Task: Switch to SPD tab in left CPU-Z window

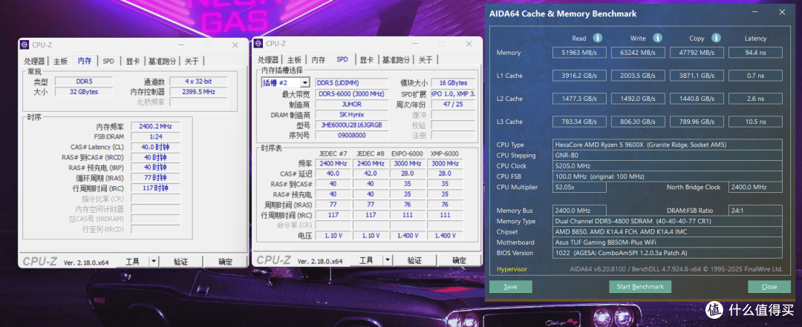Action: click(108, 61)
